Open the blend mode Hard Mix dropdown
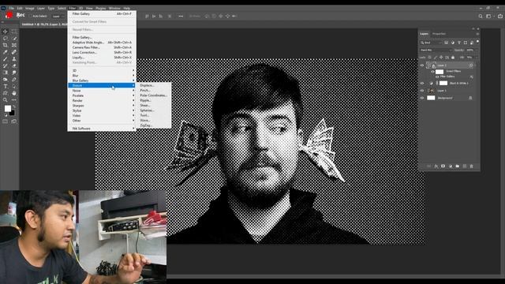Screen dimensions: 505x284 (436, 50)
